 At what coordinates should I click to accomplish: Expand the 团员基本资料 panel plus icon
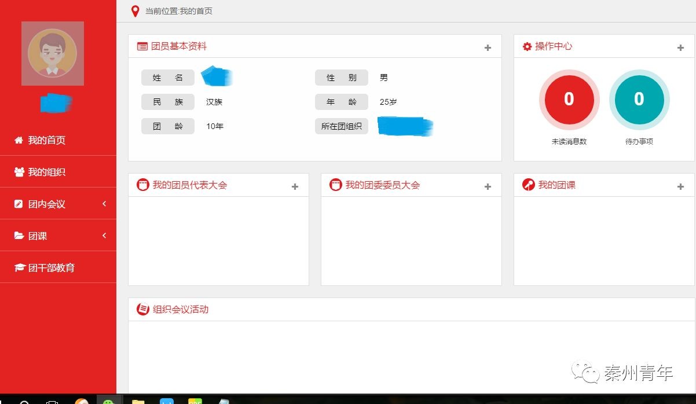pyautogui.click(x=488, y=48)
